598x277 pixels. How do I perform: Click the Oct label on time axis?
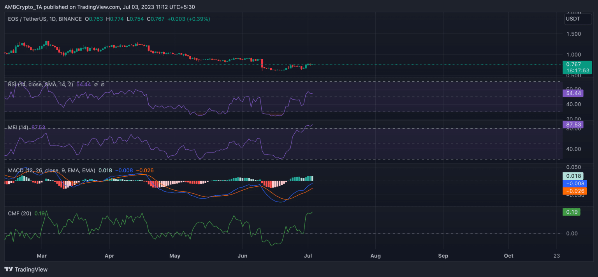tap(508, 256)
